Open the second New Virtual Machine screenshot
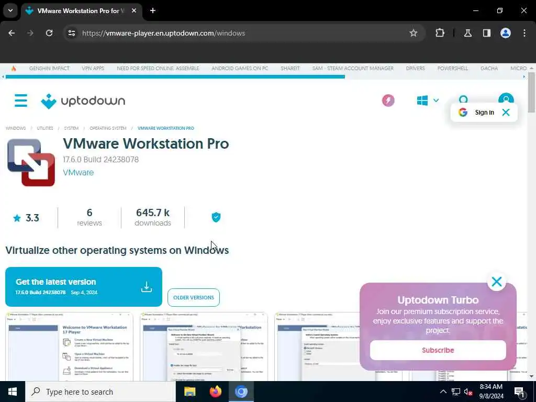 (204, 347)
